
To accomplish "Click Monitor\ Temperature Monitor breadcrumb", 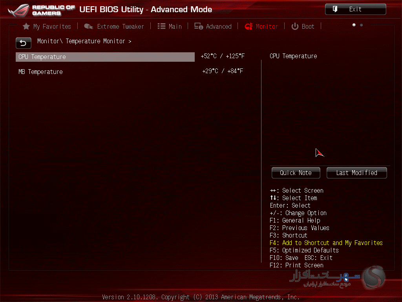I will 84,41.
